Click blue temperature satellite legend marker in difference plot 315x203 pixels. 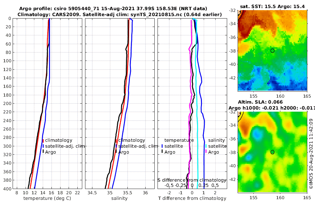tap(162, 146)
